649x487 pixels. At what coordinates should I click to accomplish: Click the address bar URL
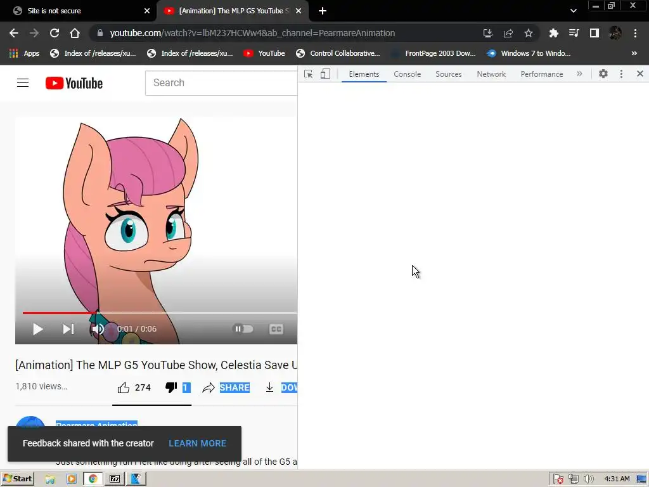[252, 33]
